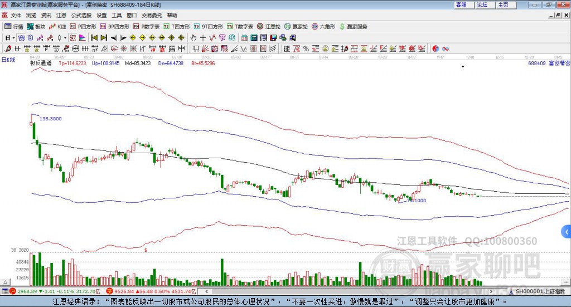Viewport: 571px width, 307px height.
Task: Open the 行情 quotes view
Action: 14,27
